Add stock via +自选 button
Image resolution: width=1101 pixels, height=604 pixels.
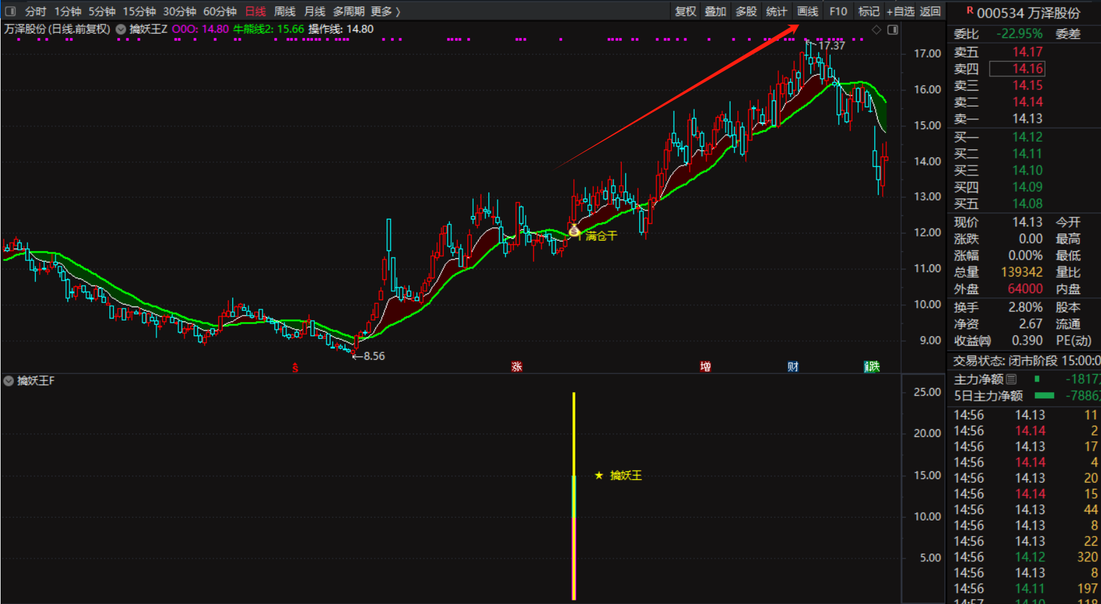(900, 11)
